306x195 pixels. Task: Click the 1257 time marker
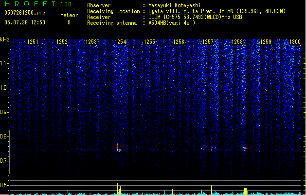(208, 42)
